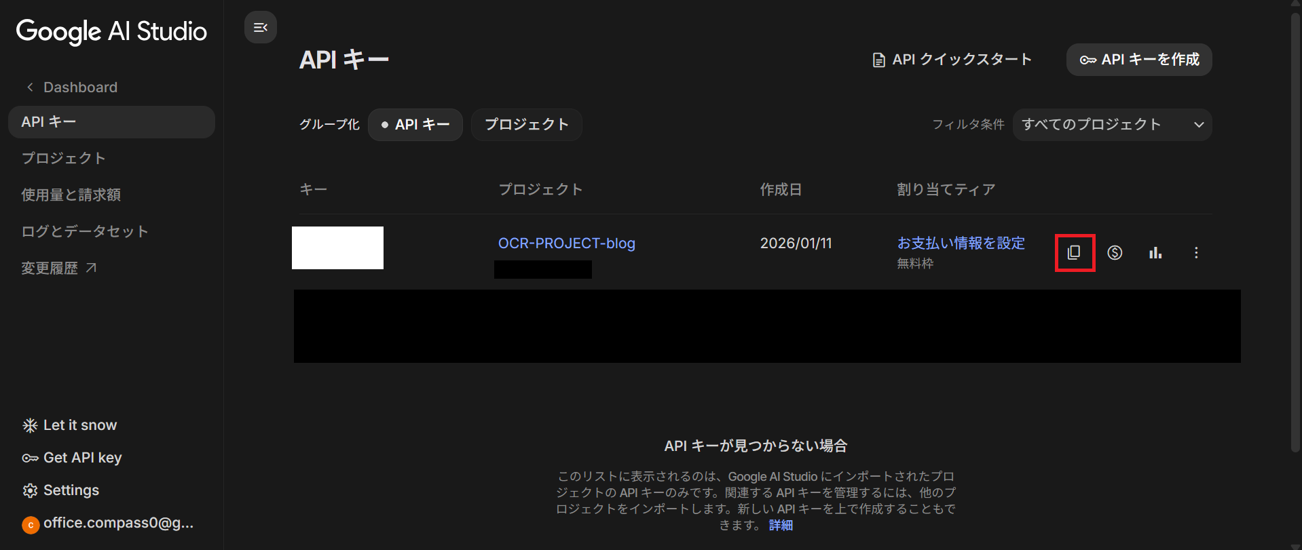Click the 作成日 column header
1302x550 pixels.
pyautogui.click(x=781, y=190)
